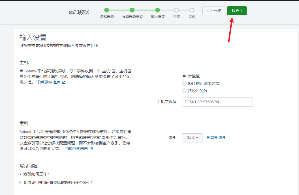Open 了解更多信息 link in 主机 section
This screenshot has height=195, width=299.
pyautogui.click(x=48, y=82)
